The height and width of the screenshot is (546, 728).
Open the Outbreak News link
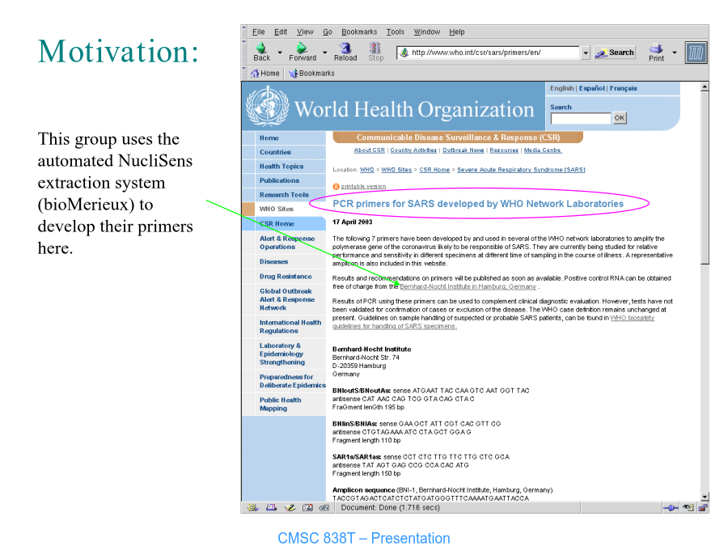[x=463, y=150]
